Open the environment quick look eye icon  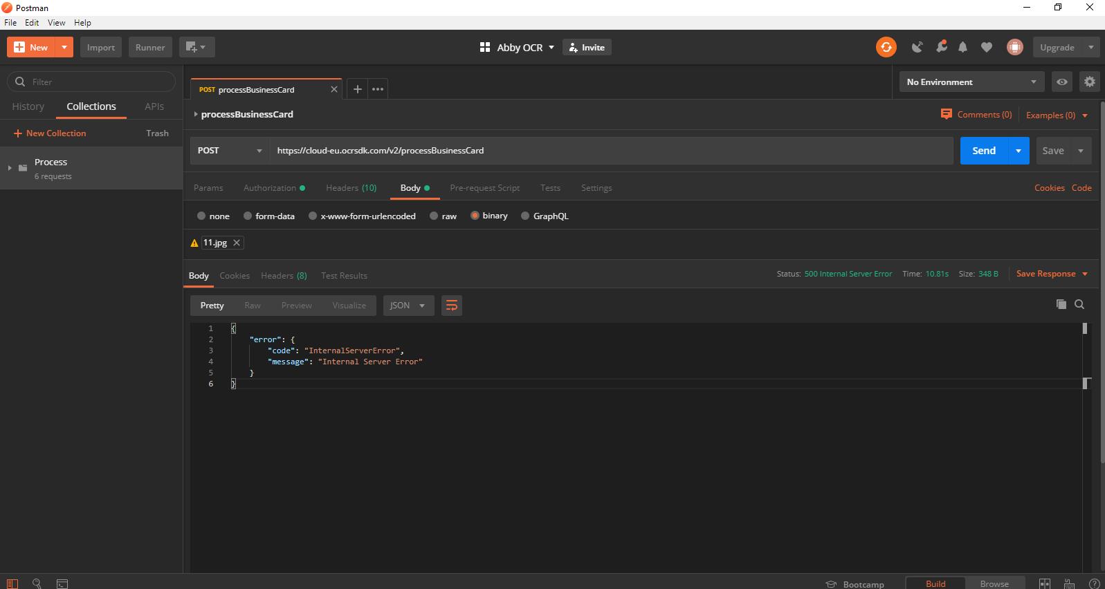point(1061,82)
